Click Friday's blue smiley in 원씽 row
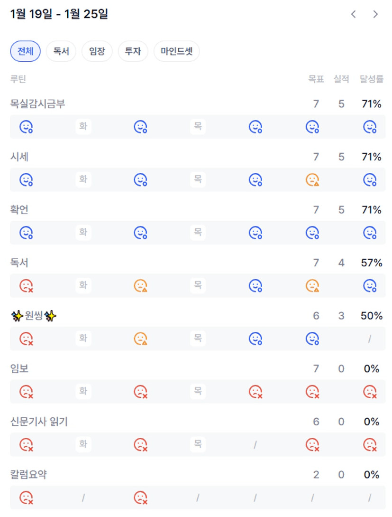The height and width of the screenshot is (517, 392). click(x=255, y=339)
